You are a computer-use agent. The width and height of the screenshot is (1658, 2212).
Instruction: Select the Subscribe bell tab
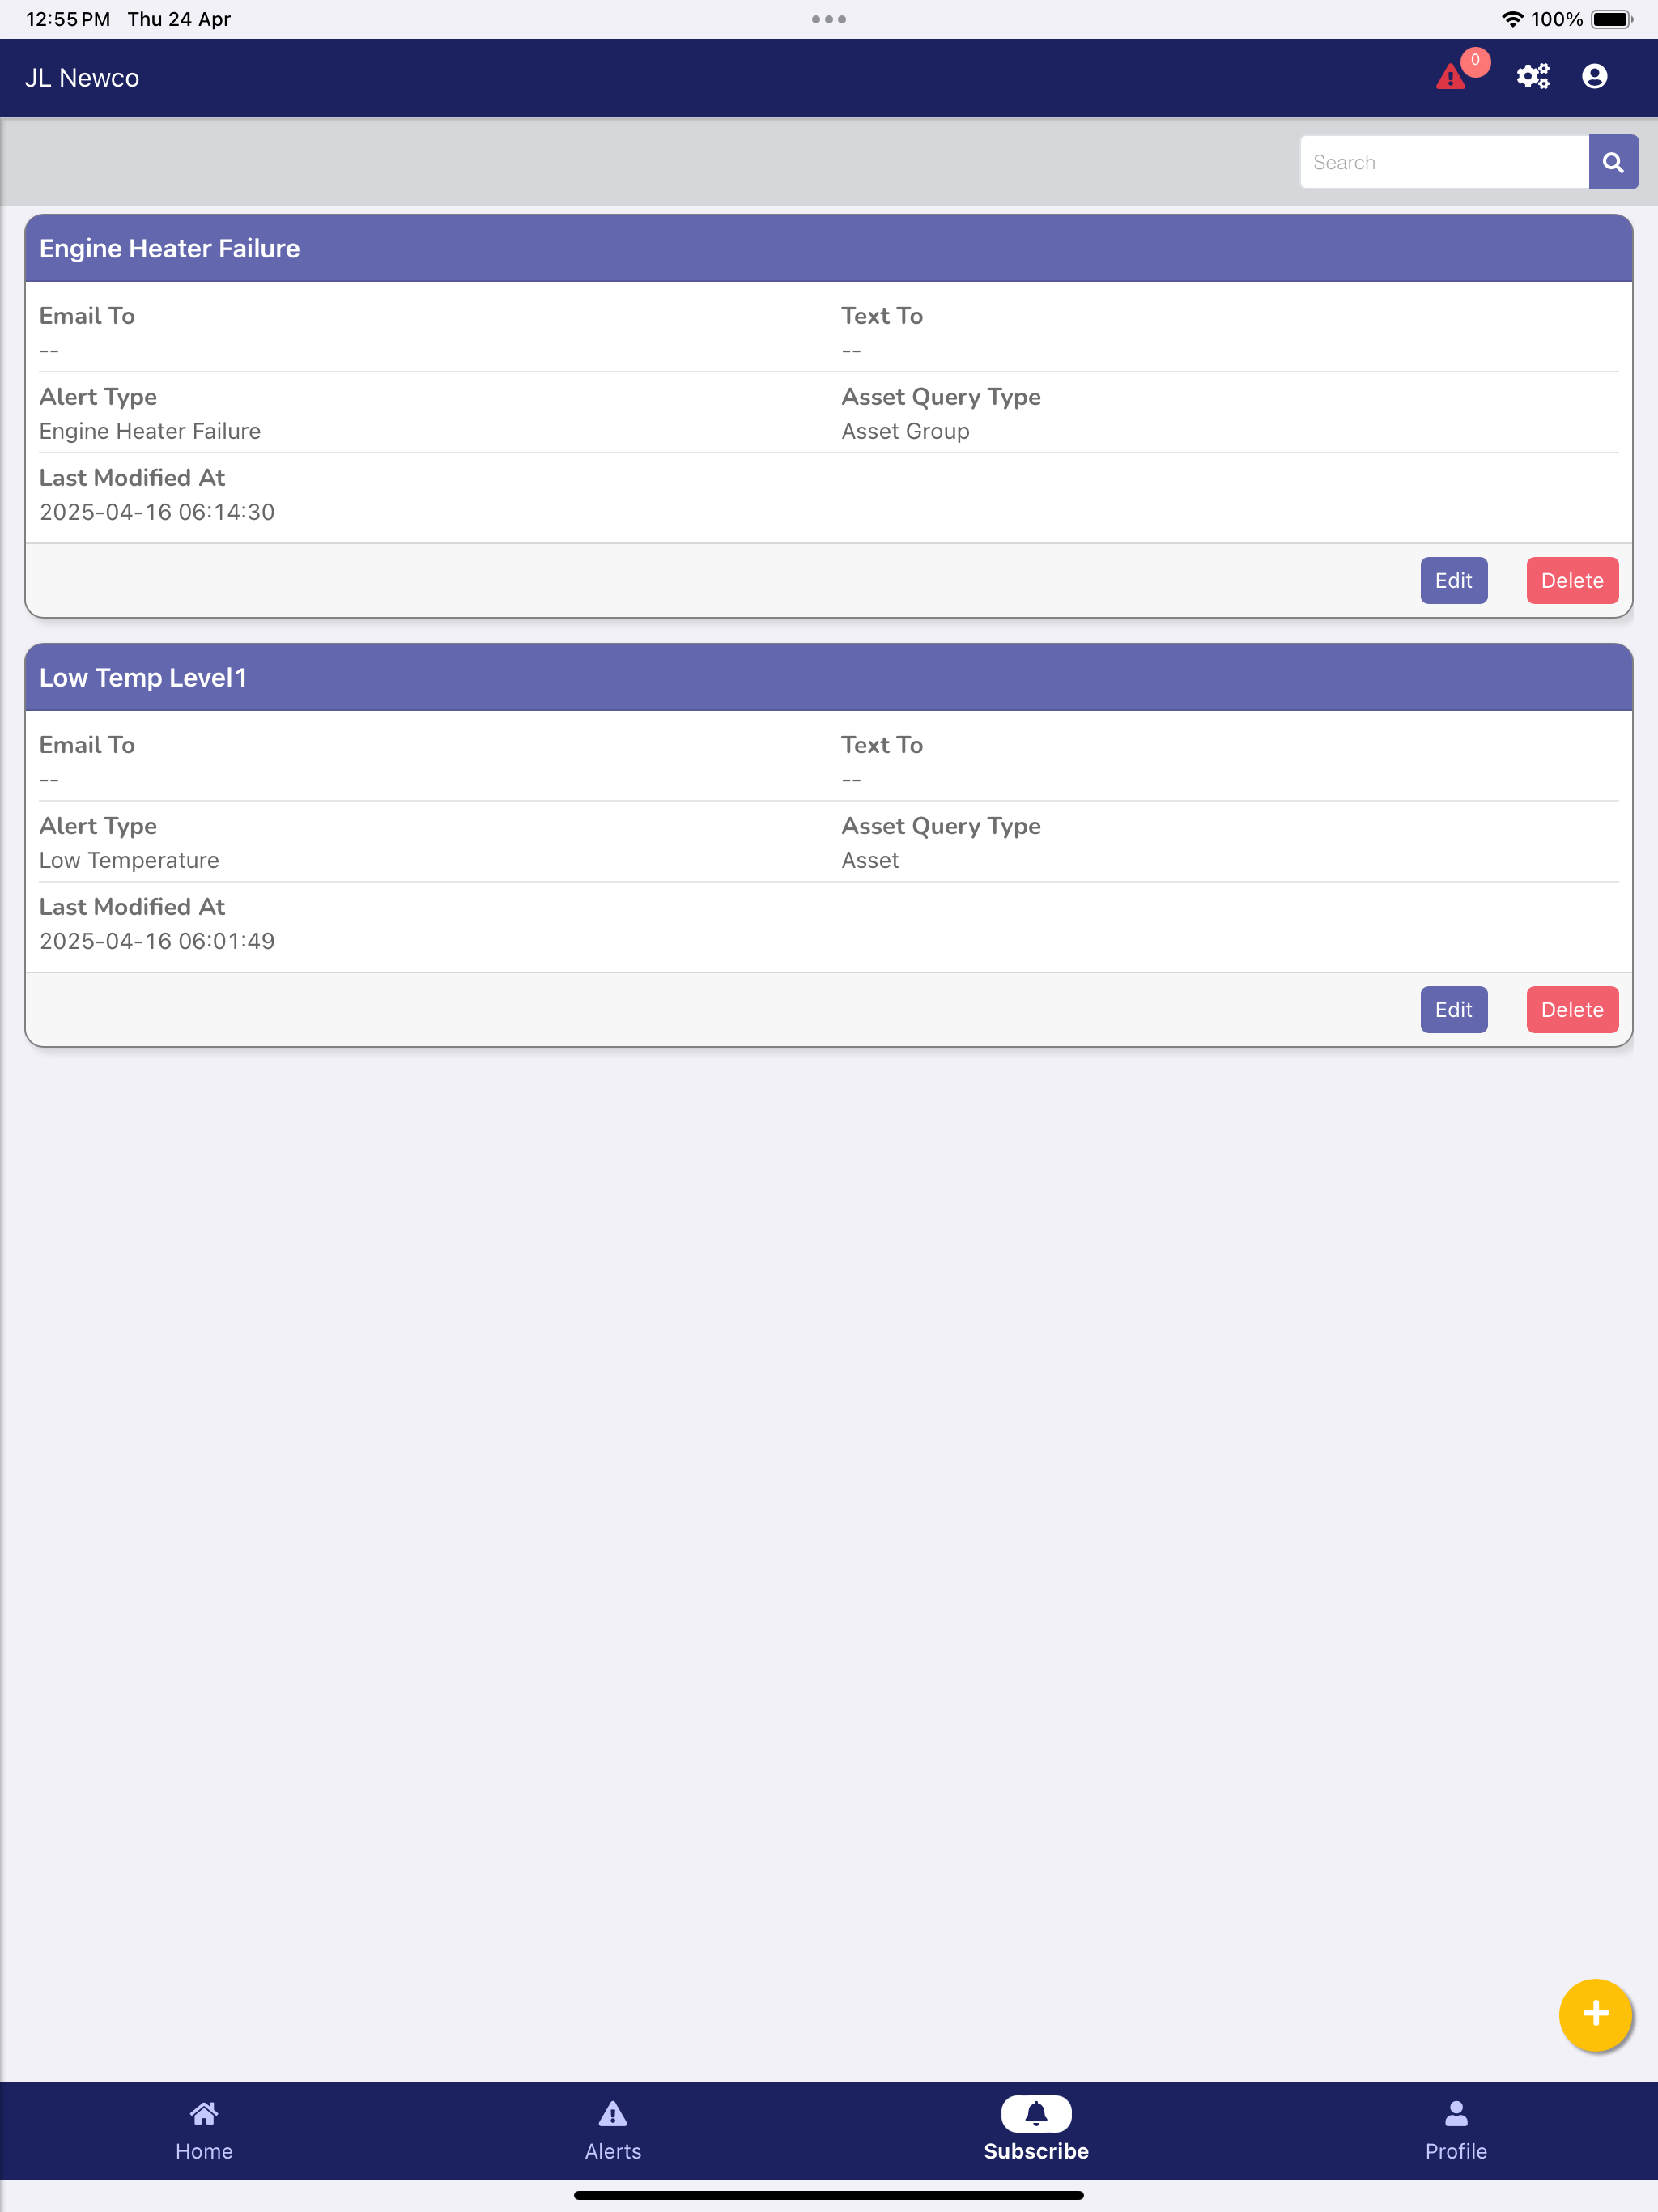(1036, 2130)
